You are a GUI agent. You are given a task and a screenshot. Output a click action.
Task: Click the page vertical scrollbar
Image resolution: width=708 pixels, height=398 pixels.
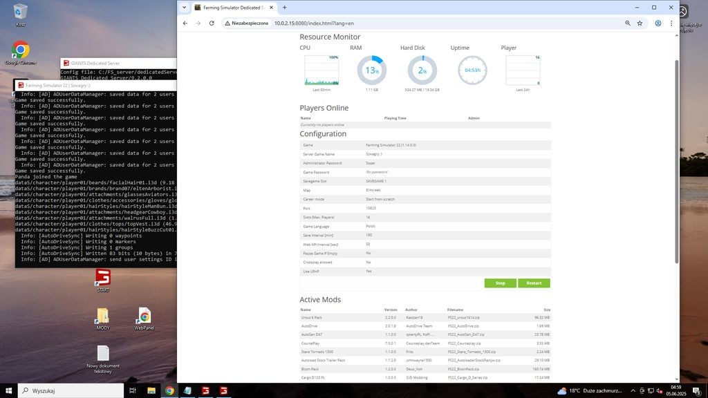coord(676,162)
